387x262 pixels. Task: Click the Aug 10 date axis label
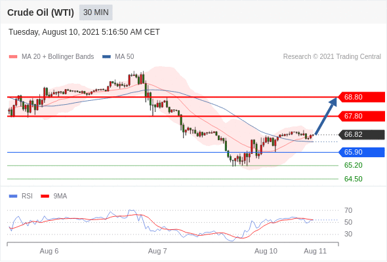[266, 251]
